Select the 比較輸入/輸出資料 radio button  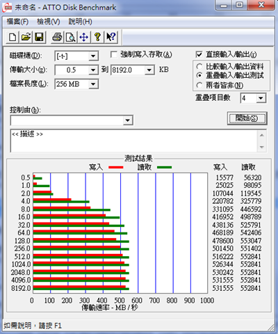pyautogui.click(x=199, y=67)
